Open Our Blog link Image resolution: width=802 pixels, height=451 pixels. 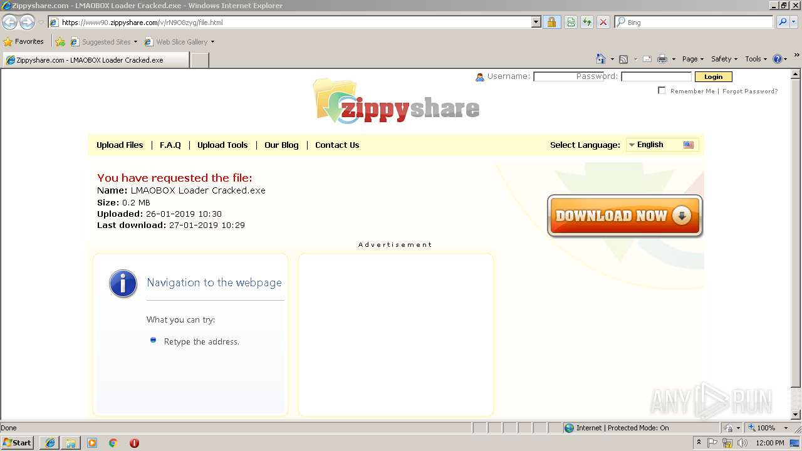coord(281,145)
